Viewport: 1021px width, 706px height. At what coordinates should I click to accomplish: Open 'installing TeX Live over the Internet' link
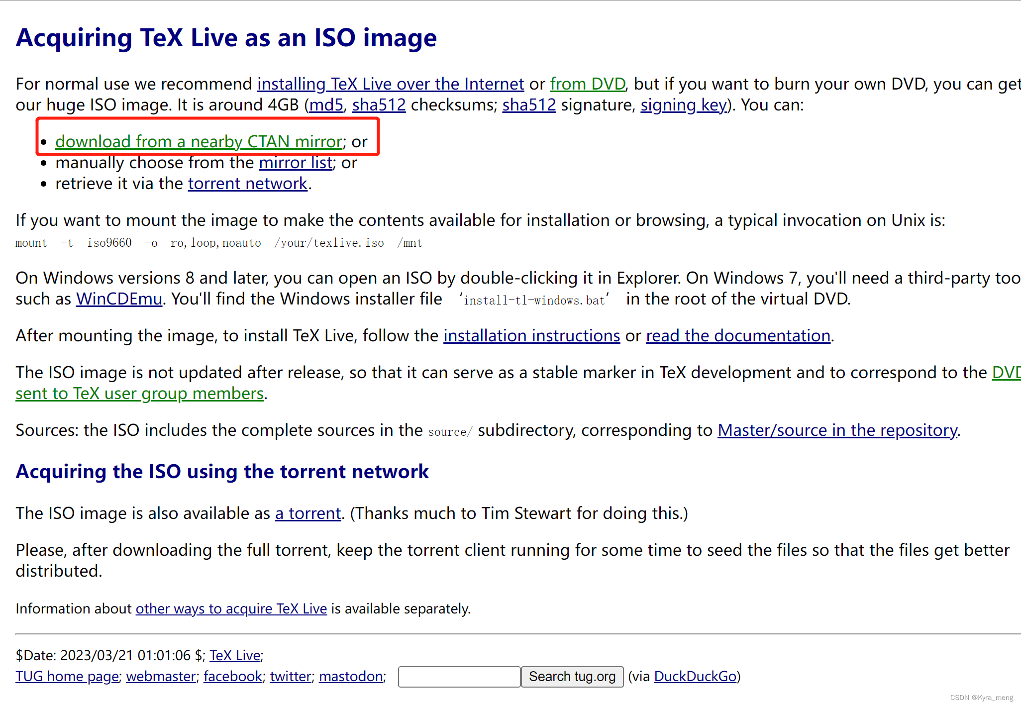390,84
